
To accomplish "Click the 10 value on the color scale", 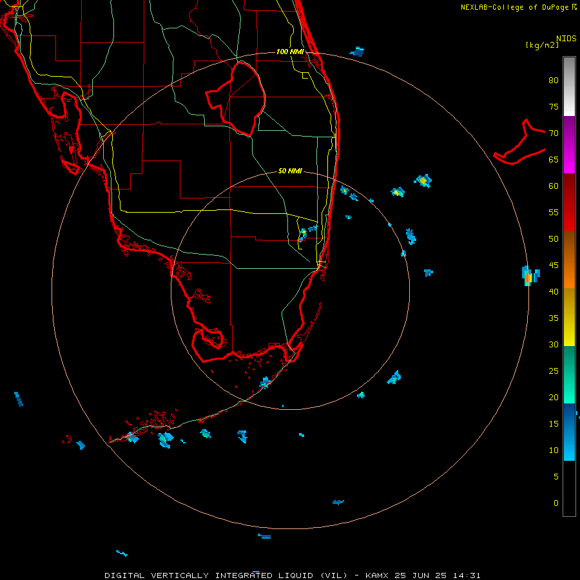I will point(554,450).
